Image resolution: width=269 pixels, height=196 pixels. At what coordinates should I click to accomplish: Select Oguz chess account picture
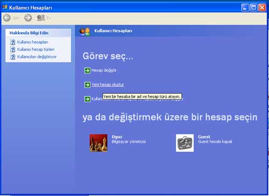pyautogui.click(x=98, y=143)
